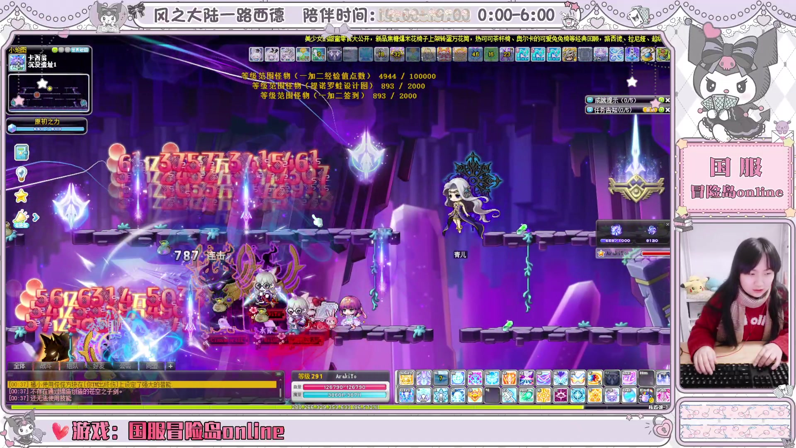Expand the 任务告知(0/5) panel
The height and width of the screenshot is (448, 796).
point(661,110)
